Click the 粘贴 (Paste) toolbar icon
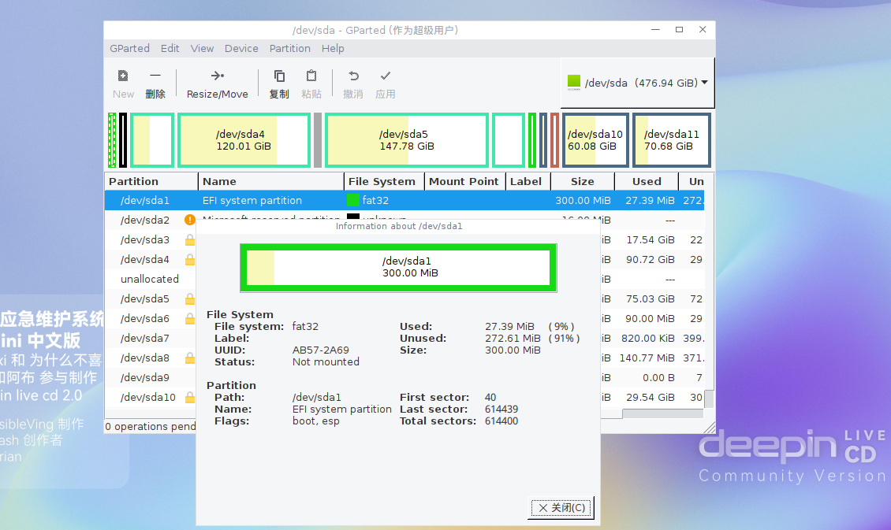Image resolution: width=891 pixels, height=530 pixels. point(311,76)
